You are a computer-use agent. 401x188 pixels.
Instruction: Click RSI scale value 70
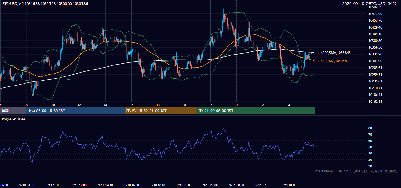tap(370, 134)
